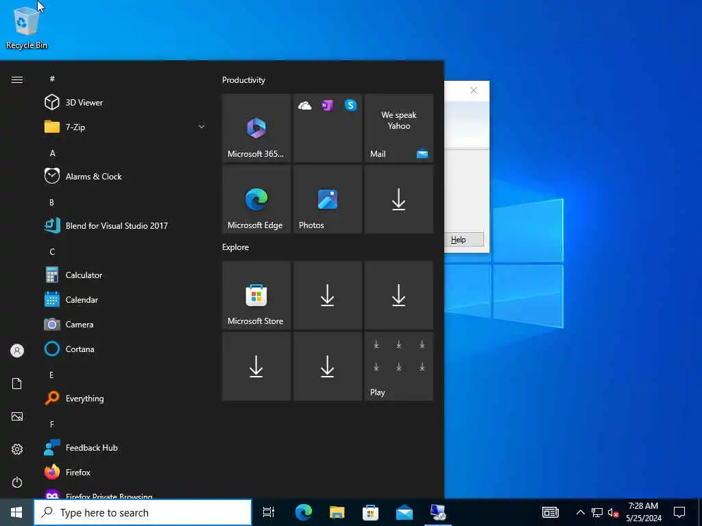Screen dimensions: 702x526
Task: Click the Microsoft 365 tile
Action: click(256, 128)
